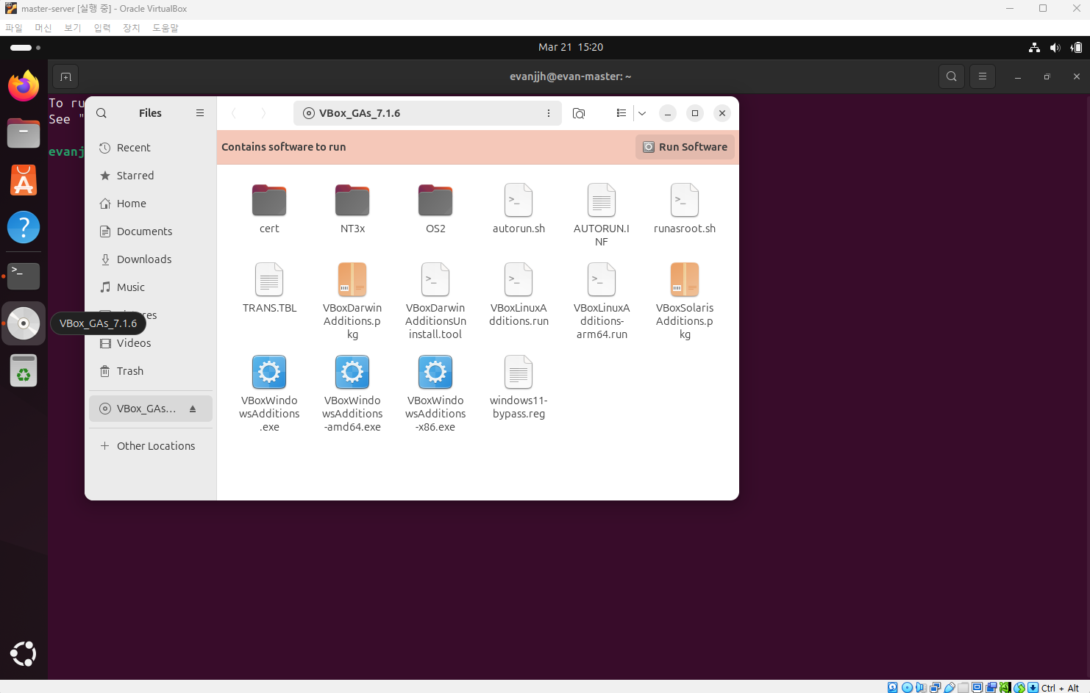Select VBoxWindowsAdditions-amd64.exe file
The image size is (1090, 693).
352,394
